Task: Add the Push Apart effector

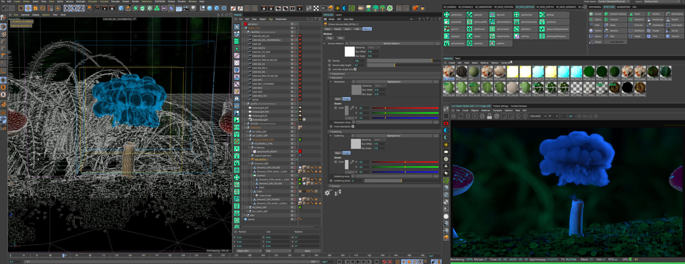Action: [x=674, y=25]
